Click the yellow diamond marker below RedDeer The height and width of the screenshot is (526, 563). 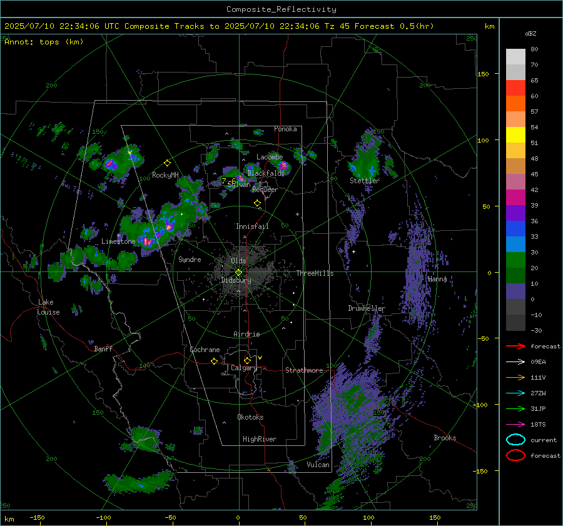[x=257, y=203]
